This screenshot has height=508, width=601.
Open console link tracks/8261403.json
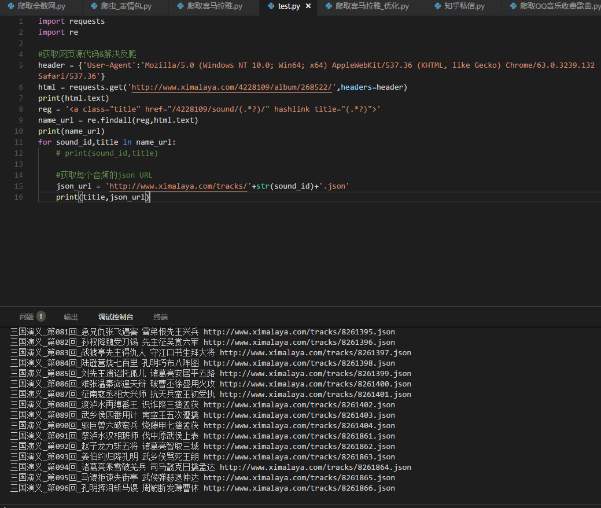click(300, 415)
